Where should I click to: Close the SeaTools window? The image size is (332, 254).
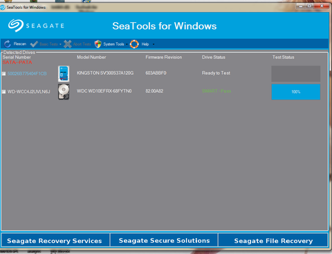tap(322, 6)
